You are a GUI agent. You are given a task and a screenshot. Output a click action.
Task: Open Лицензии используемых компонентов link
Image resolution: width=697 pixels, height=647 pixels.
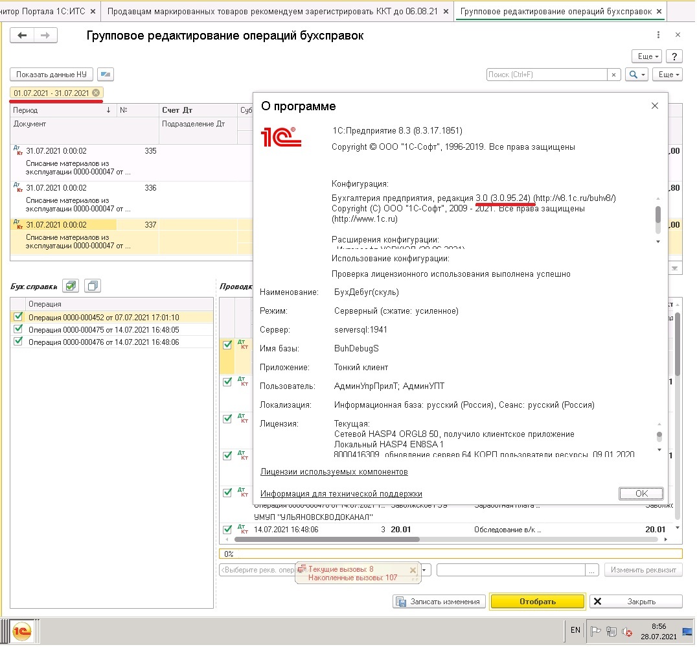[x=334, y=472]
